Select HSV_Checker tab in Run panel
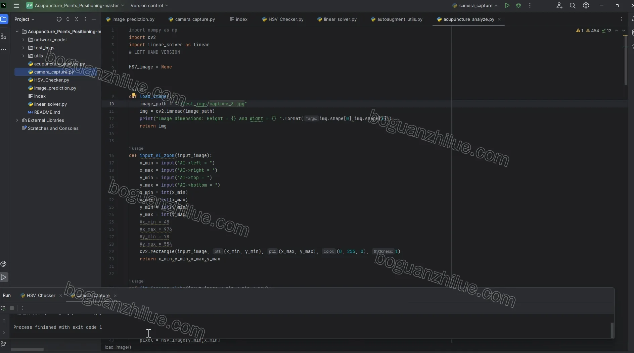634x353 pixels. point(38,295)
